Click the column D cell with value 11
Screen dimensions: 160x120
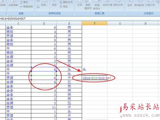click(x=44, y=107)
